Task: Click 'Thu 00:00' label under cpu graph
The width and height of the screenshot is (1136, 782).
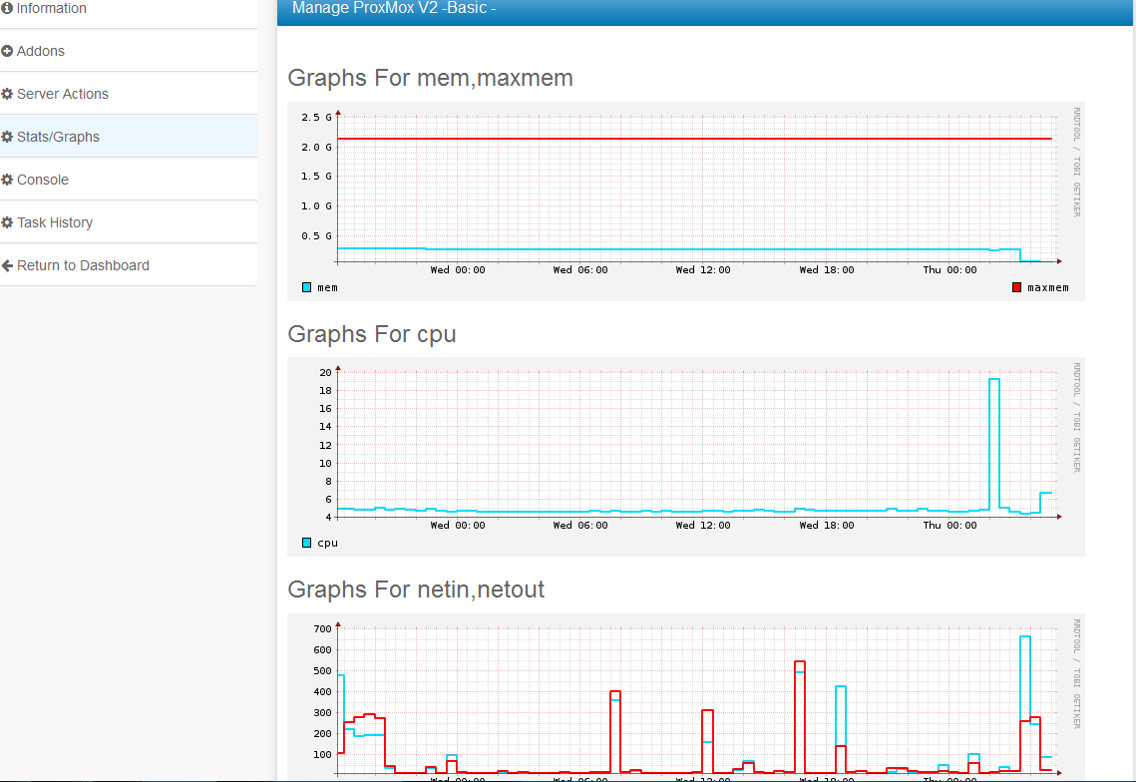Action: pos(949,525)
